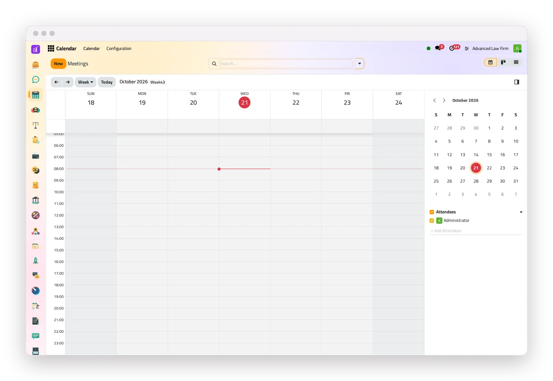Click the Search input field

[286, 64]
